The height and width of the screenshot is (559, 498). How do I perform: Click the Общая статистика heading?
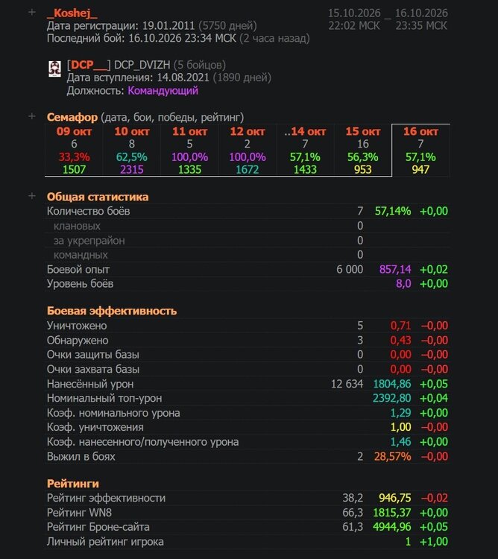point(98,197)
